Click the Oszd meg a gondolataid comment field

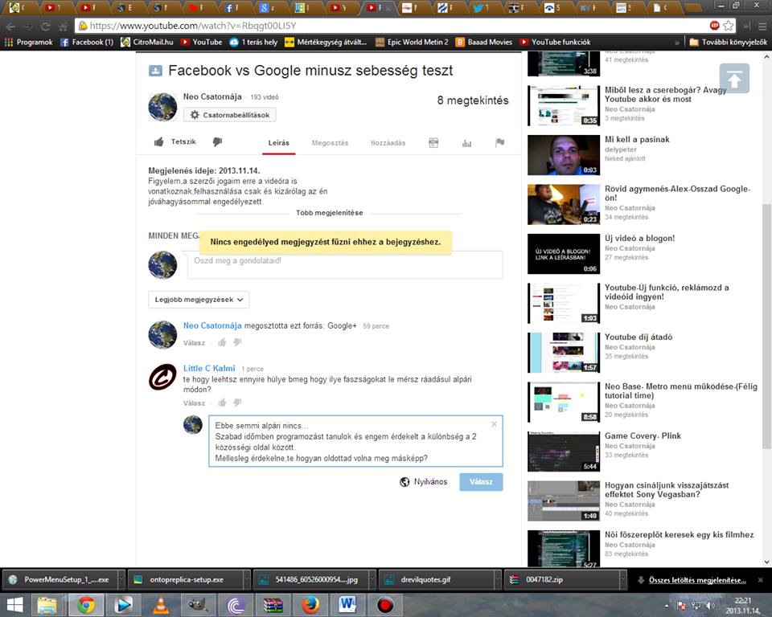(345, 265)
